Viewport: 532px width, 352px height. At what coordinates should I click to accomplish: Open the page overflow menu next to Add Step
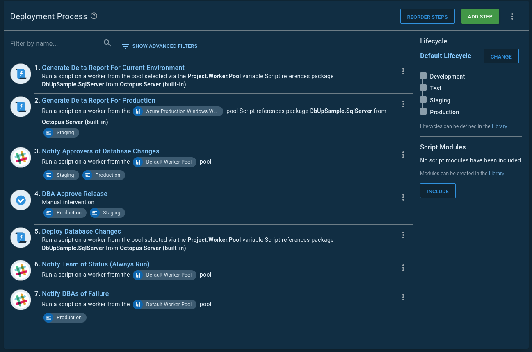[512, 16]
